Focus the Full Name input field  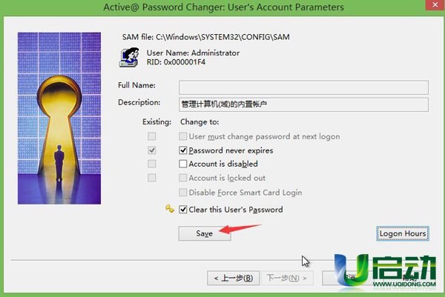point(303,87)
